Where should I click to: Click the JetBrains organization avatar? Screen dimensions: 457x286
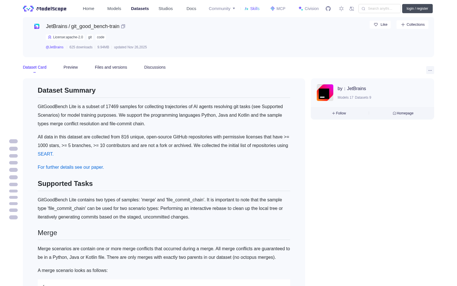click(x=325, y=93)
